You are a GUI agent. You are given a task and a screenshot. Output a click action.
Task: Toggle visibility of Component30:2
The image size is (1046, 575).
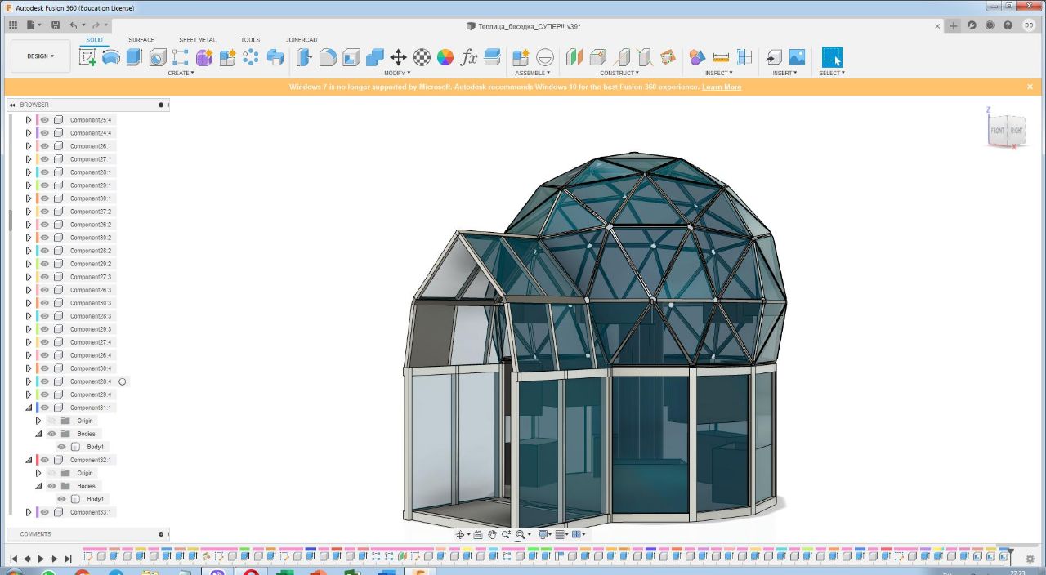point(45,238)
